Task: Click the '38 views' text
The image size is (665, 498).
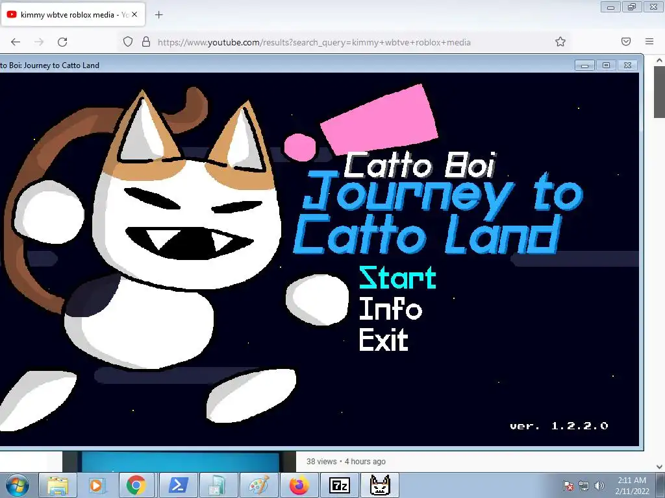Action: tap(321, 462)
